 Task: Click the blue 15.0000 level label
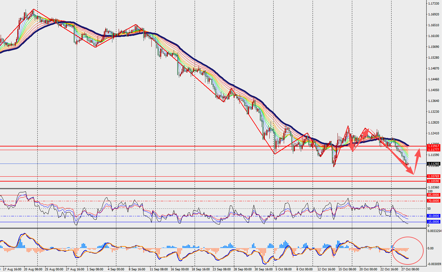tap(434, 222)
